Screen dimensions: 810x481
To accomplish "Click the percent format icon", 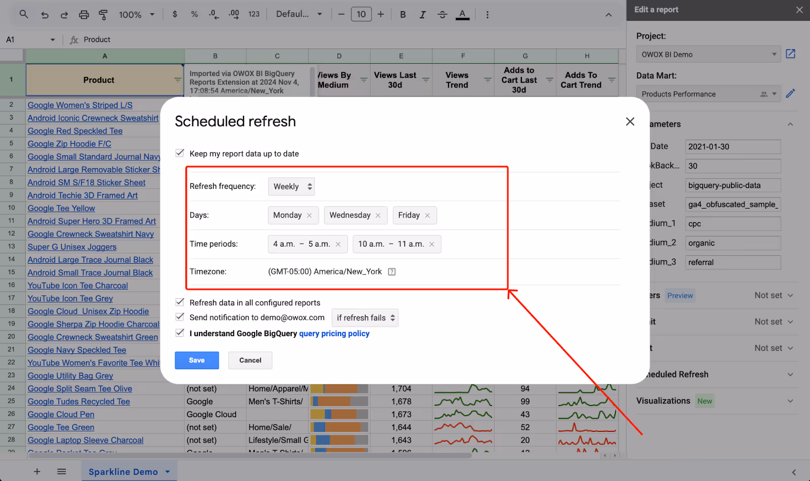I will tap(194, 14).
